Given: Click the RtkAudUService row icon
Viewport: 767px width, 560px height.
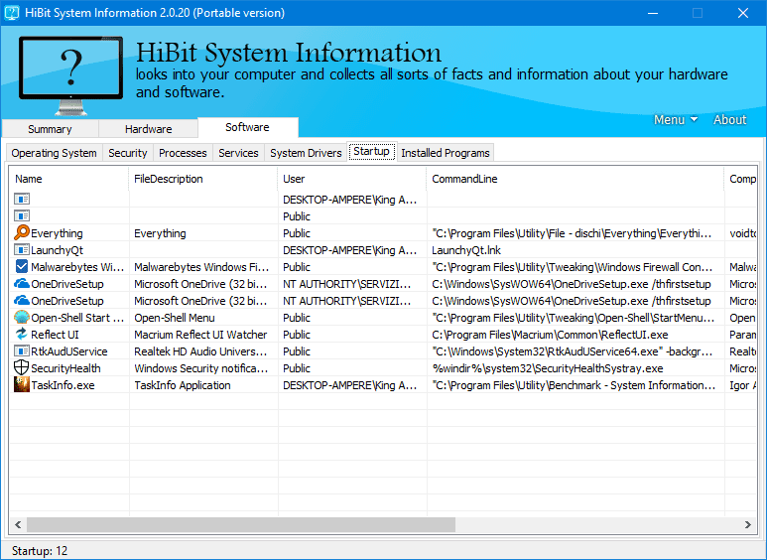Looking at the screenshot, I should [x=22, y=351].
